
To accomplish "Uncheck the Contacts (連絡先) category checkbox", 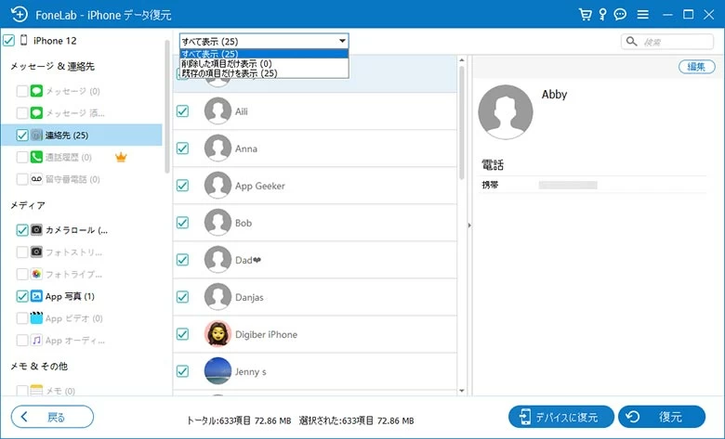I will (22, 136).
